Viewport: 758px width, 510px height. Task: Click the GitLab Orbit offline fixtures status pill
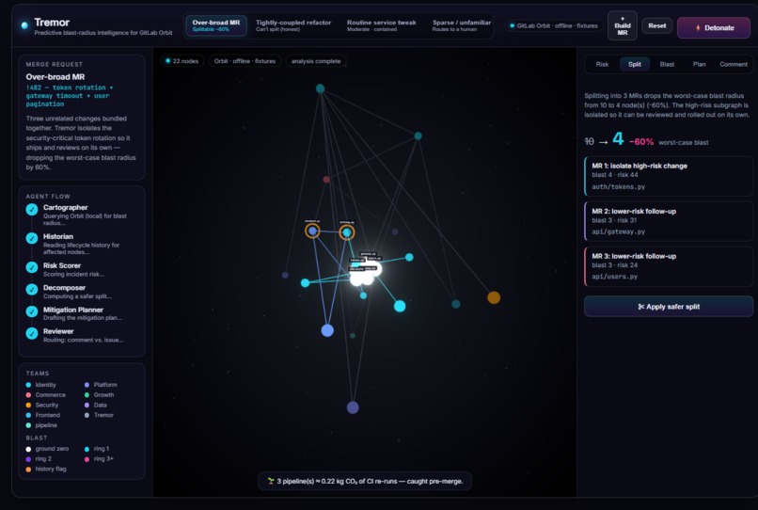point(554,25)
